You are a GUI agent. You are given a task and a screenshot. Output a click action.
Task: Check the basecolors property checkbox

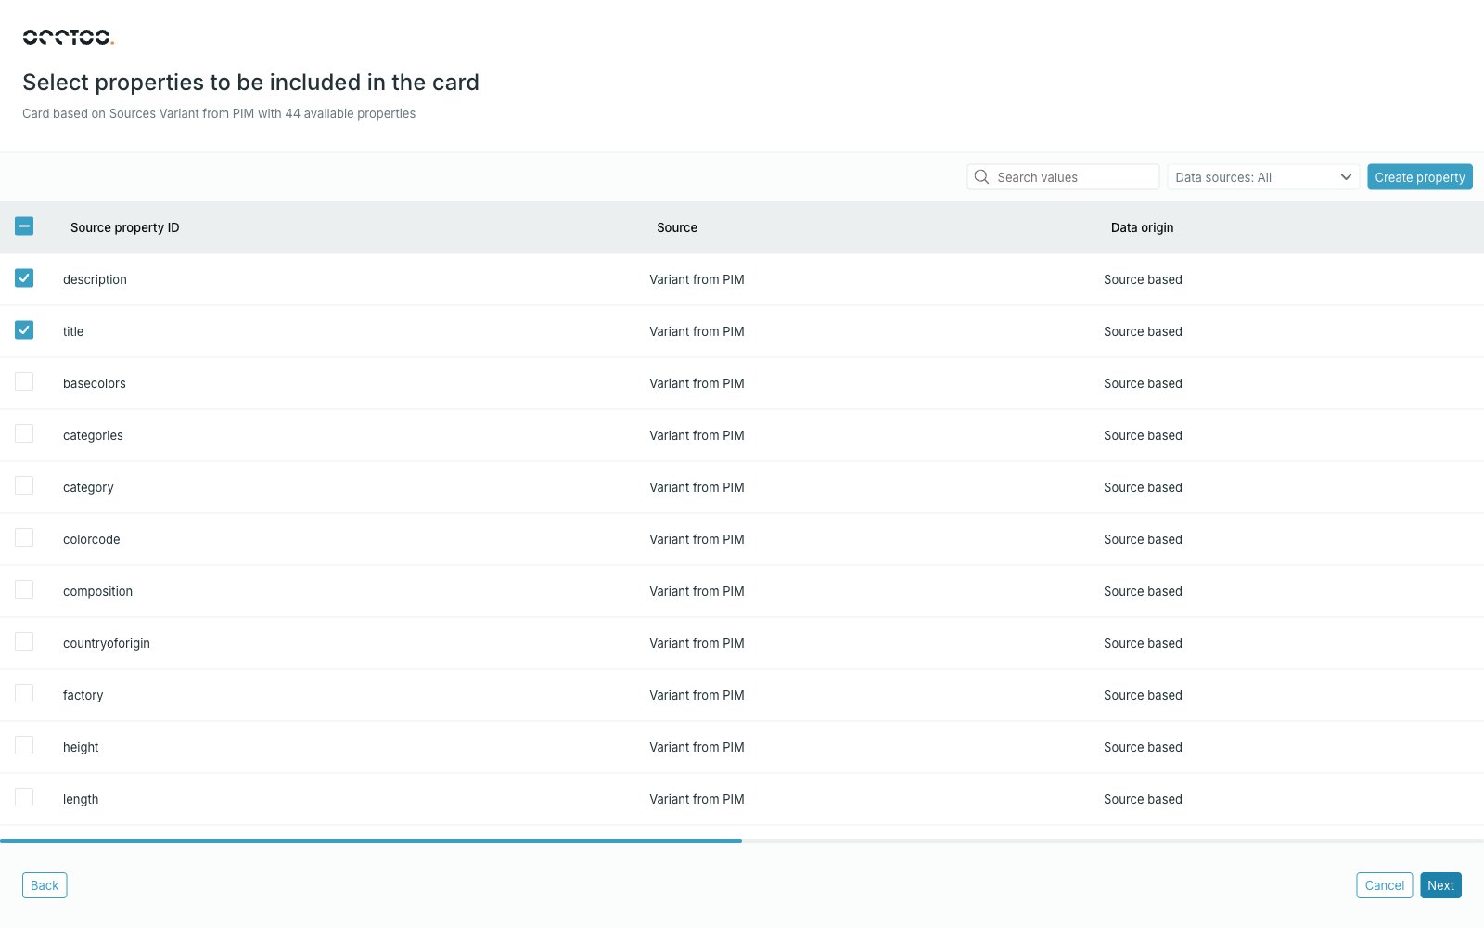pos(24,381)
